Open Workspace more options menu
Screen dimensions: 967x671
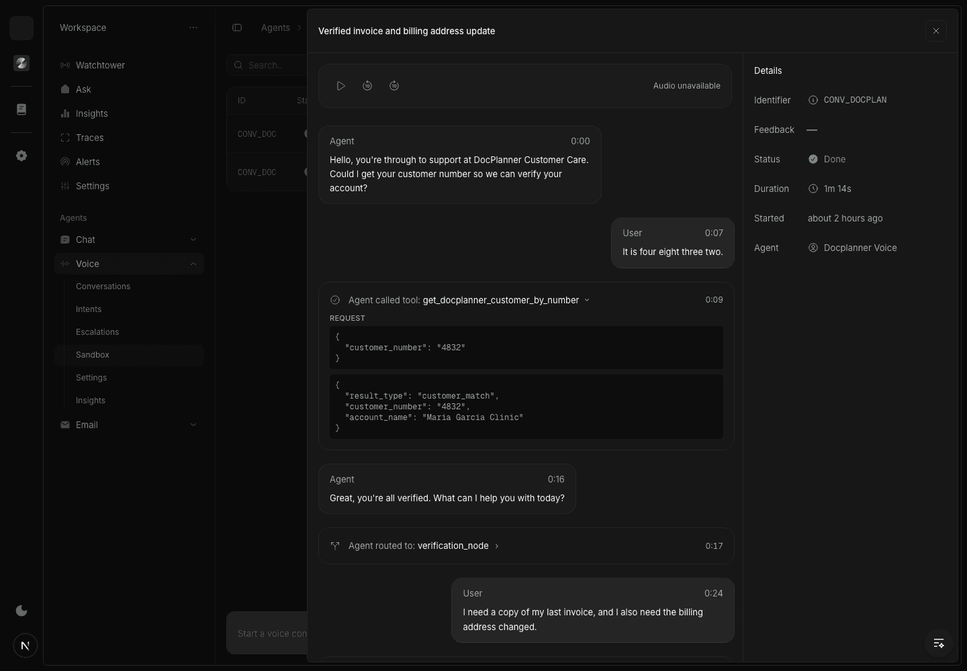point(193,28)
